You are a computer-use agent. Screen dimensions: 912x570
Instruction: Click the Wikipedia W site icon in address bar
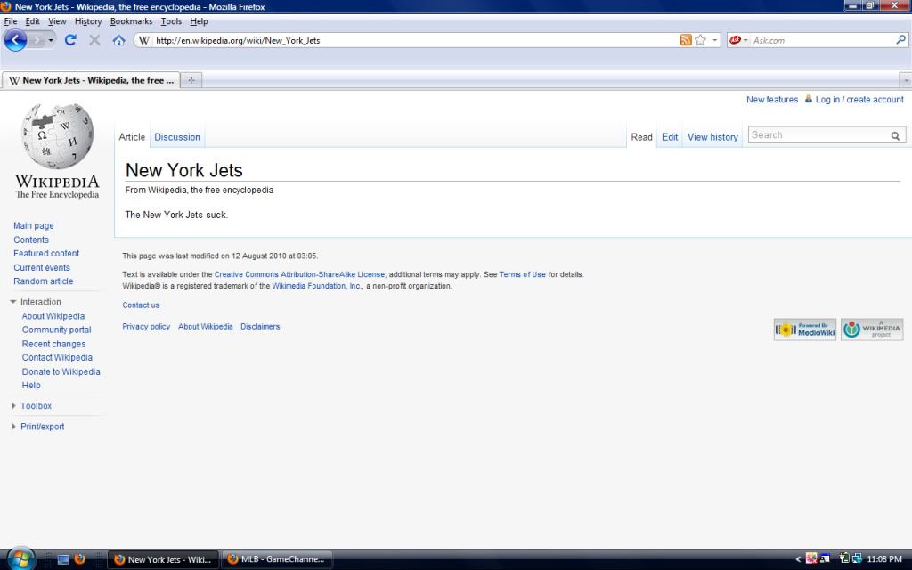[x=144, y=40]
